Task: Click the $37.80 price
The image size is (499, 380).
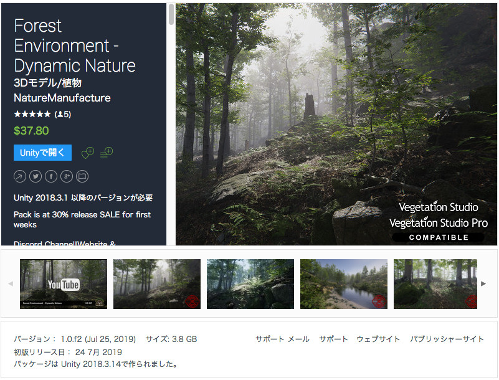Action: point(31,131)
